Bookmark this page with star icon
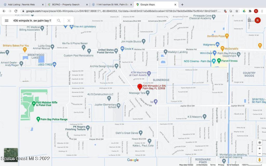The width and height of the screenshot is (266, 166). pos(237,11)
